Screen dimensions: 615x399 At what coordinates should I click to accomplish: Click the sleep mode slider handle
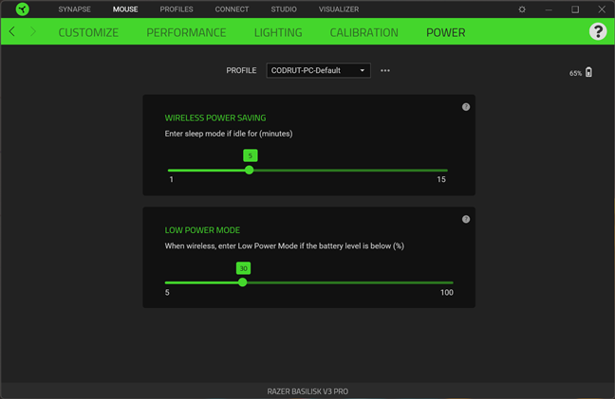[x=249, y=170]
